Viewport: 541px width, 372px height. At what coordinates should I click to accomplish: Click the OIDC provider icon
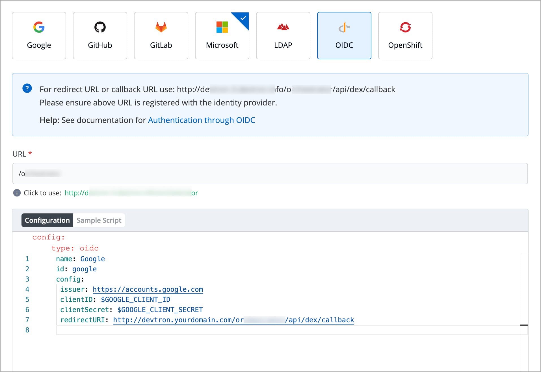(x=344, y=28)
